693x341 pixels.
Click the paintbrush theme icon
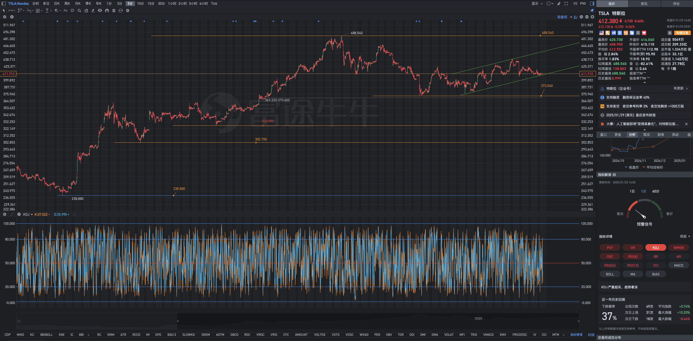(x=559, y=4)
